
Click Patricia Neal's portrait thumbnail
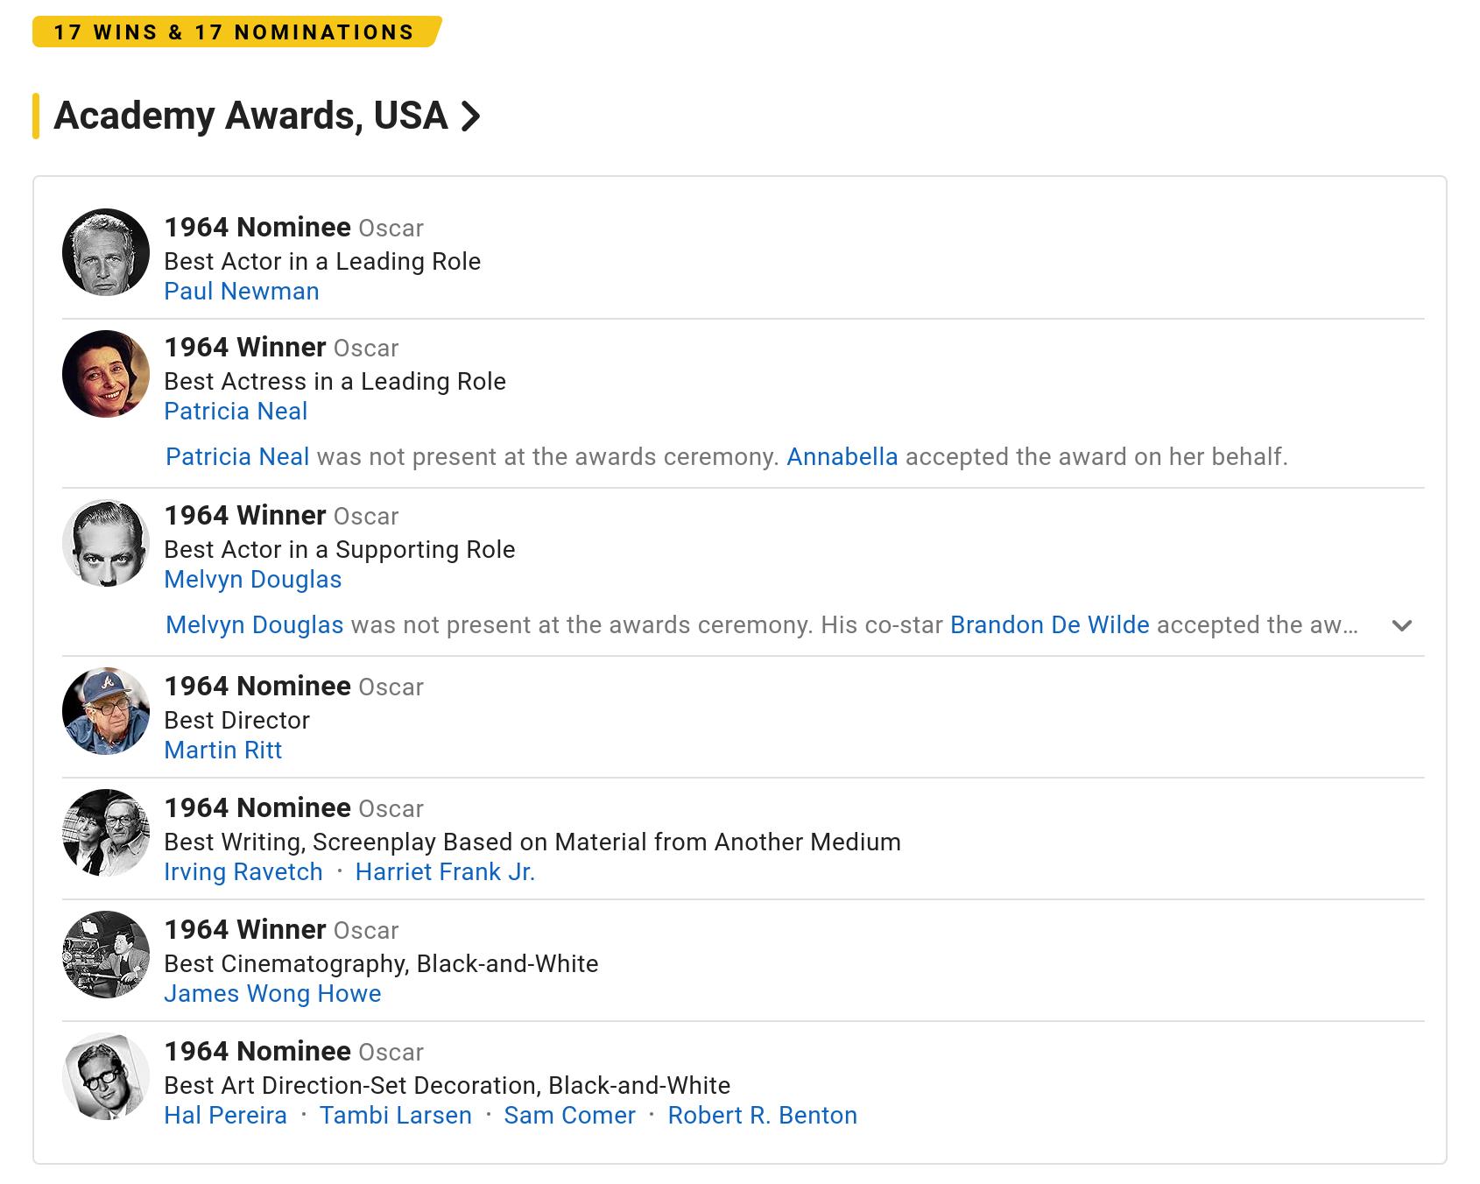(106, 374)
